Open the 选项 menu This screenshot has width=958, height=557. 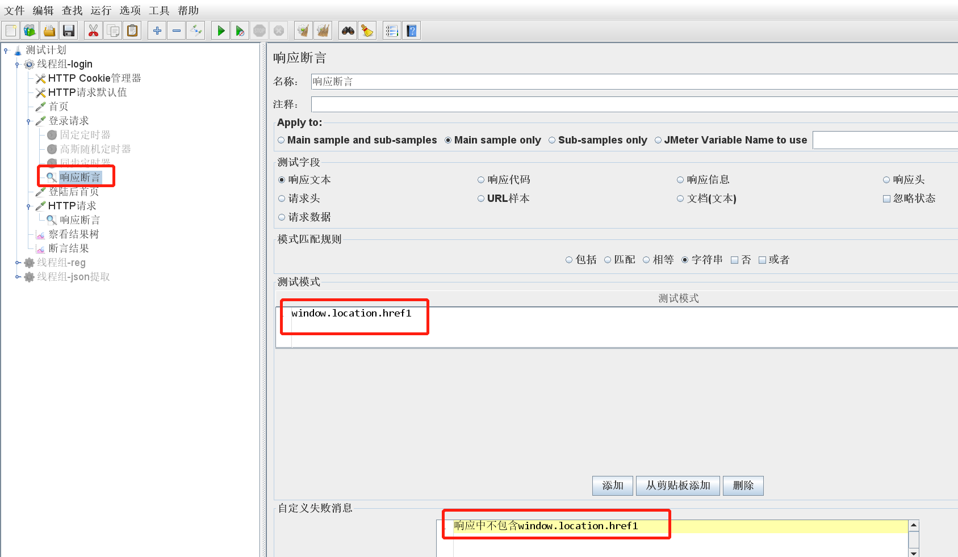pos(130,10)
